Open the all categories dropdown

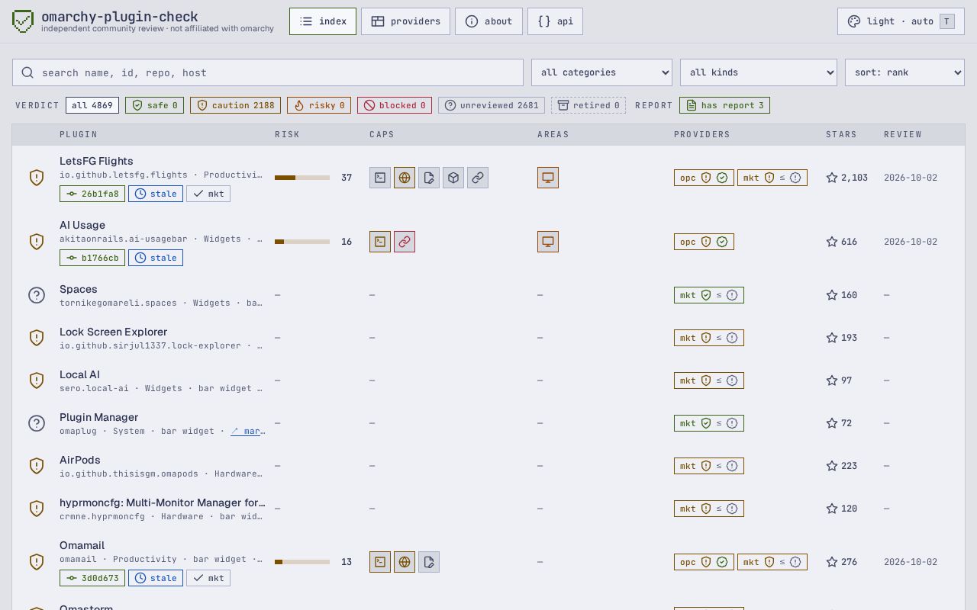601,72
